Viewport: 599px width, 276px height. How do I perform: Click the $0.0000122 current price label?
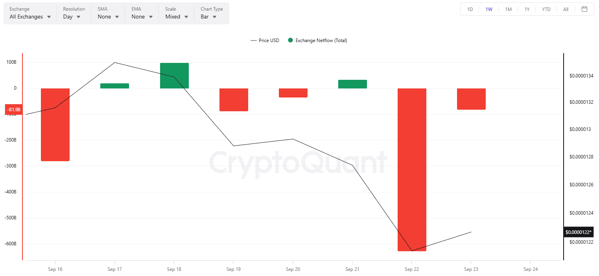point(578,232)
